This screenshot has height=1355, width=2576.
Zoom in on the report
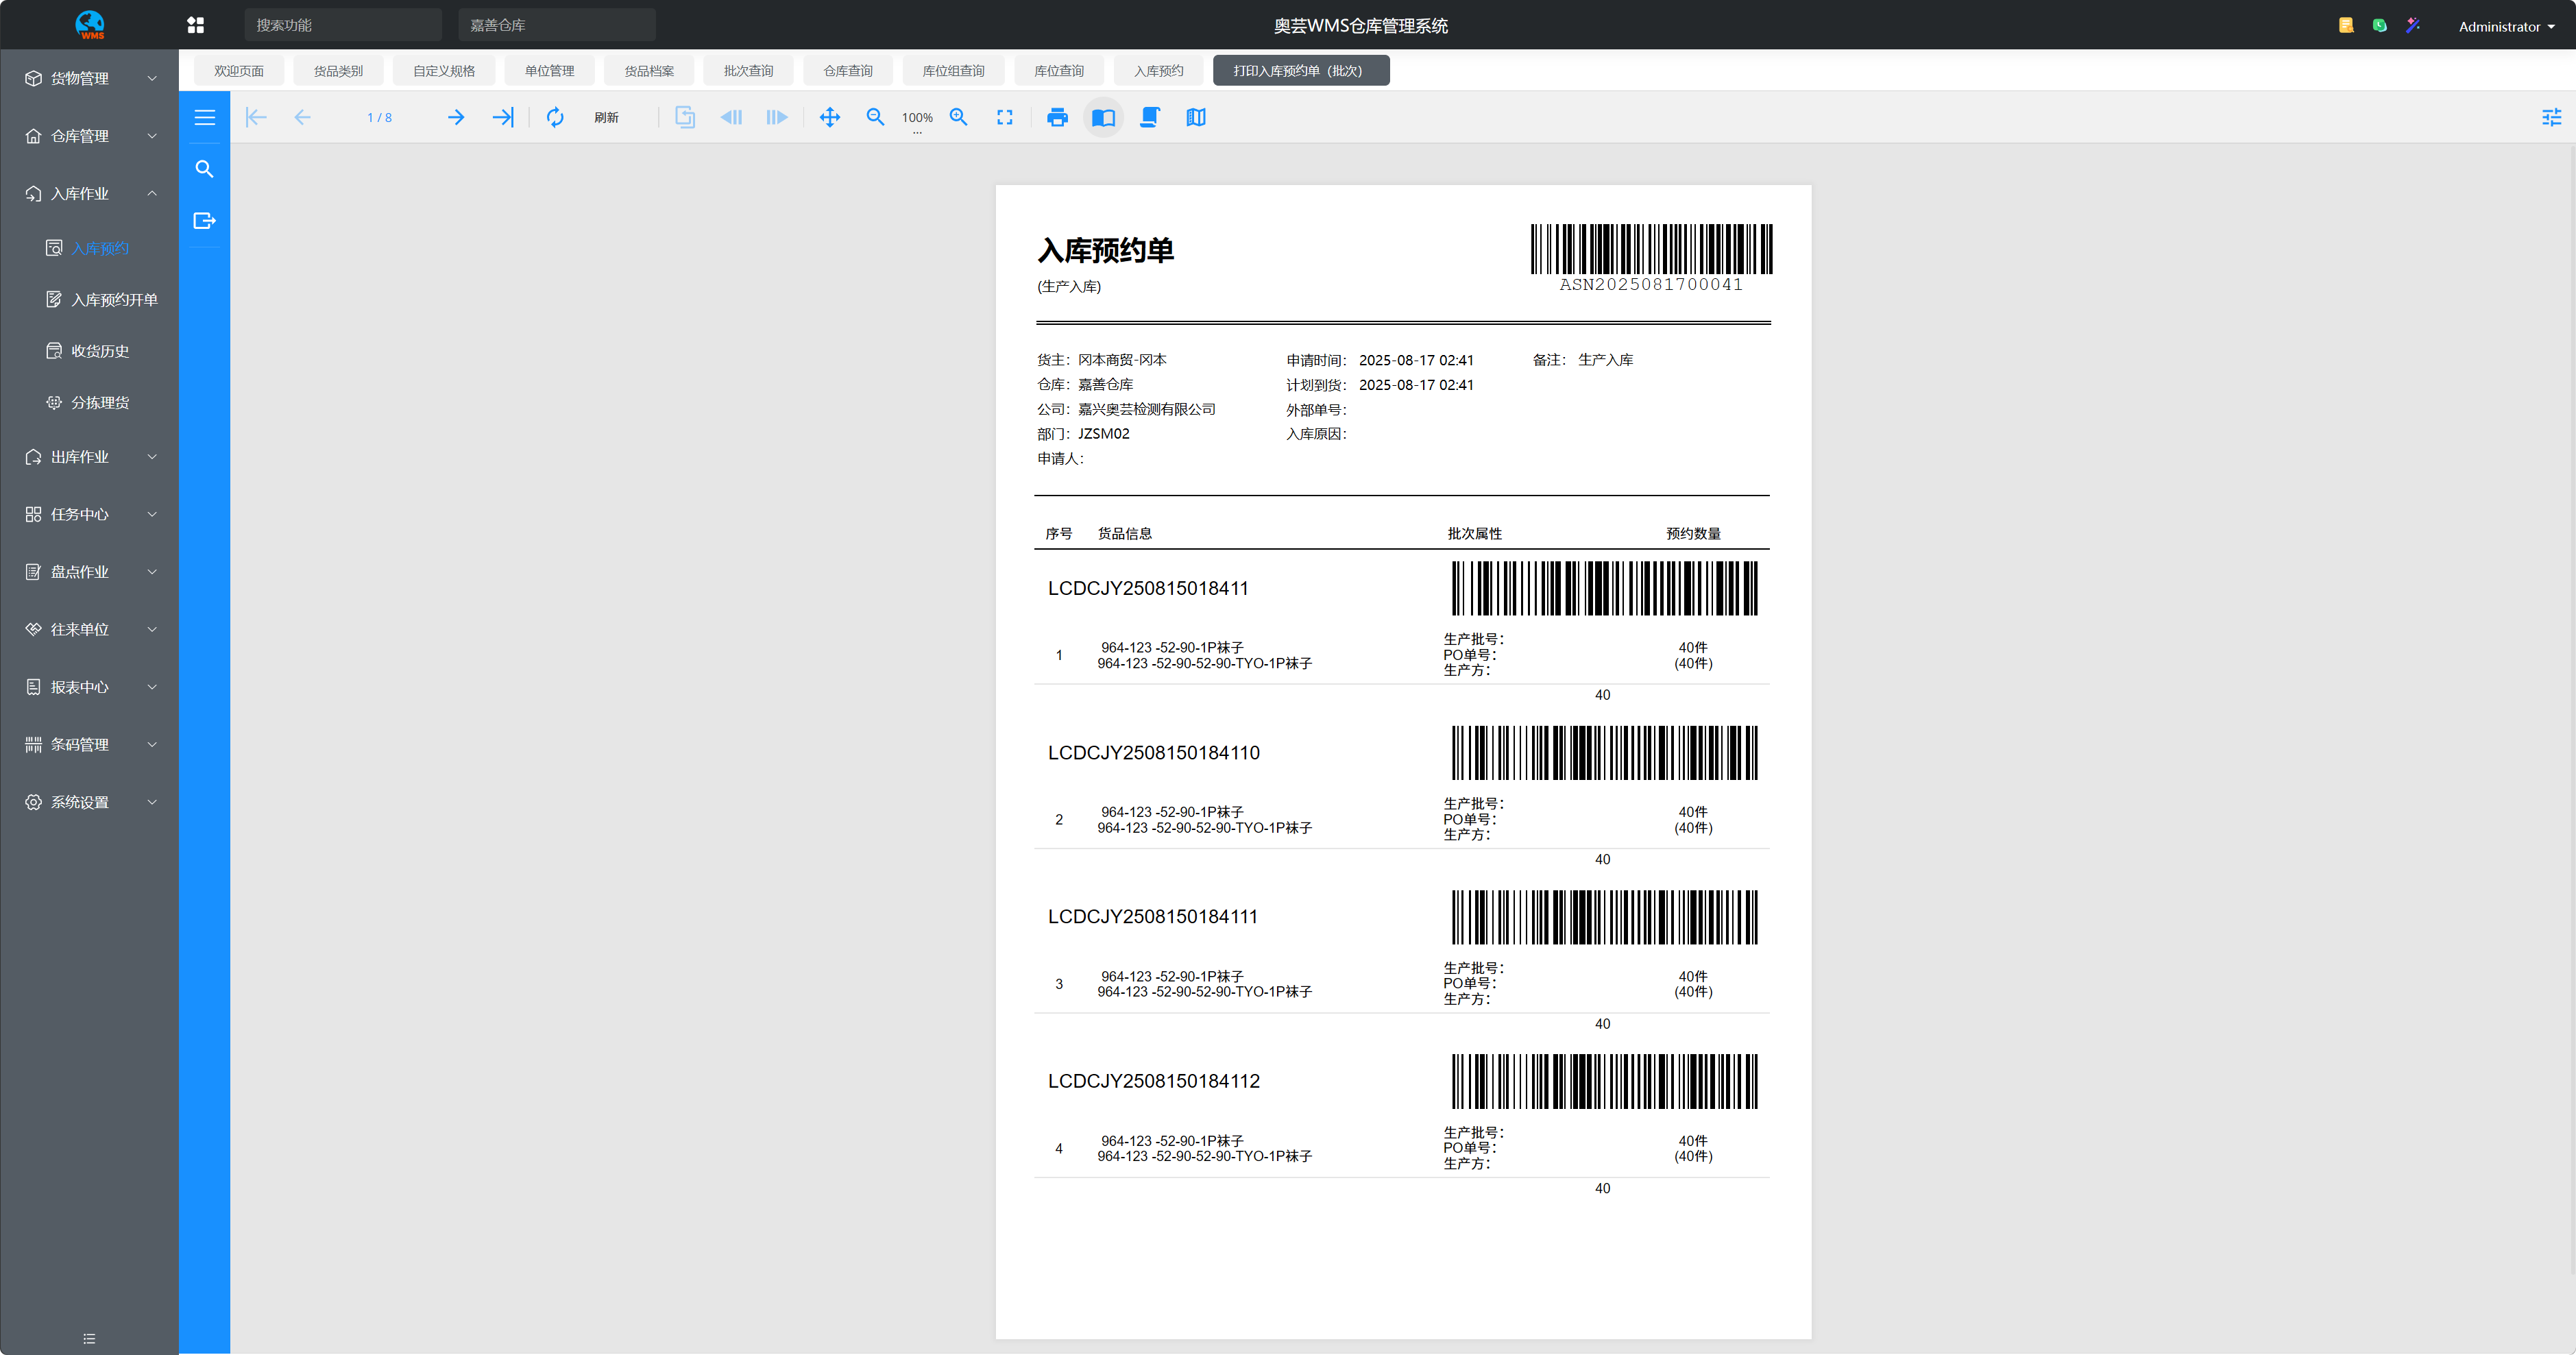click(x=958, y=117)
